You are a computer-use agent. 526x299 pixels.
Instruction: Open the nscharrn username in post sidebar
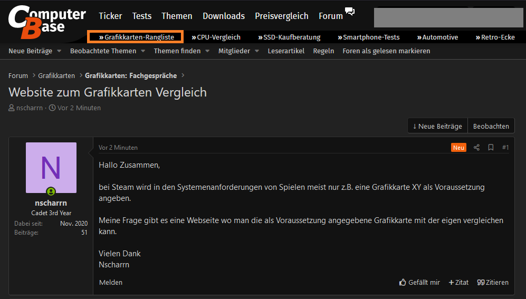(51, 203)
